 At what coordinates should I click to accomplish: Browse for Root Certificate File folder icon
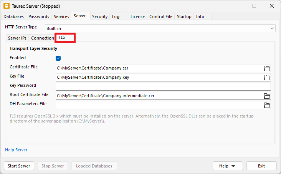click(x=267, y=96)
